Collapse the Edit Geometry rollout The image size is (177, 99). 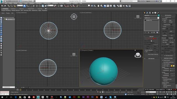pyautogui.click(x=168, y=15)
